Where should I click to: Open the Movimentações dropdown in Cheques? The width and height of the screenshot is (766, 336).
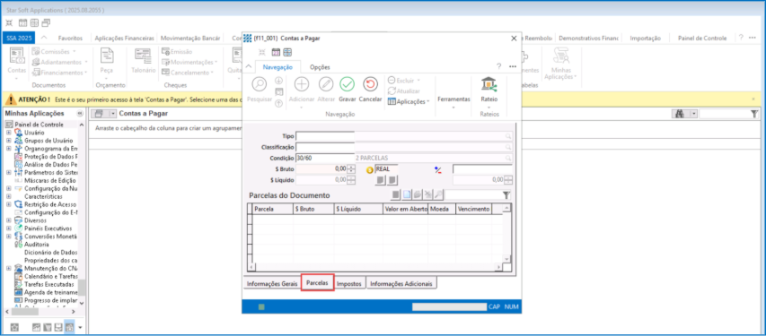190,62
